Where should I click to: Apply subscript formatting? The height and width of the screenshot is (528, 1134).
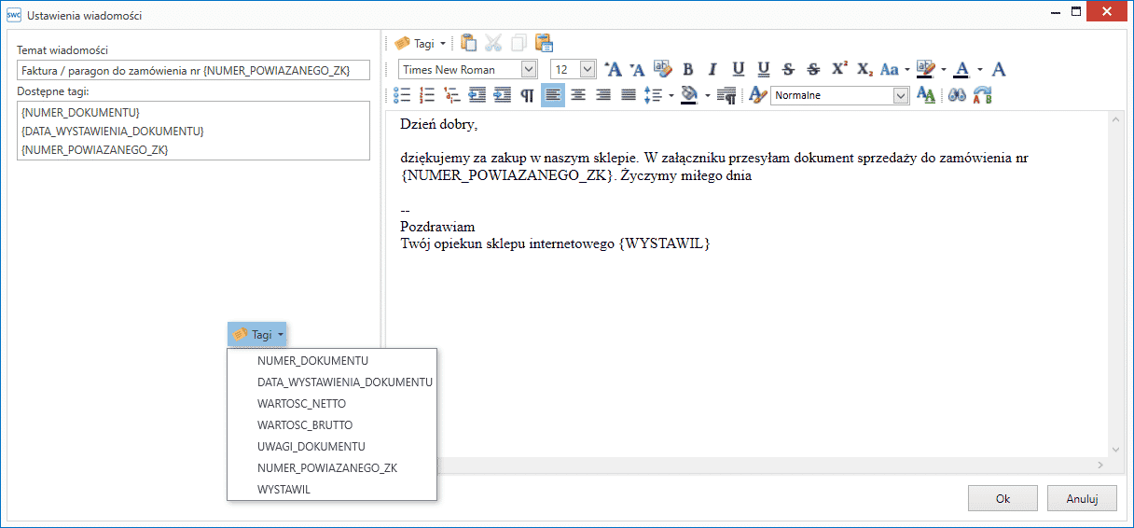(864, 69)
